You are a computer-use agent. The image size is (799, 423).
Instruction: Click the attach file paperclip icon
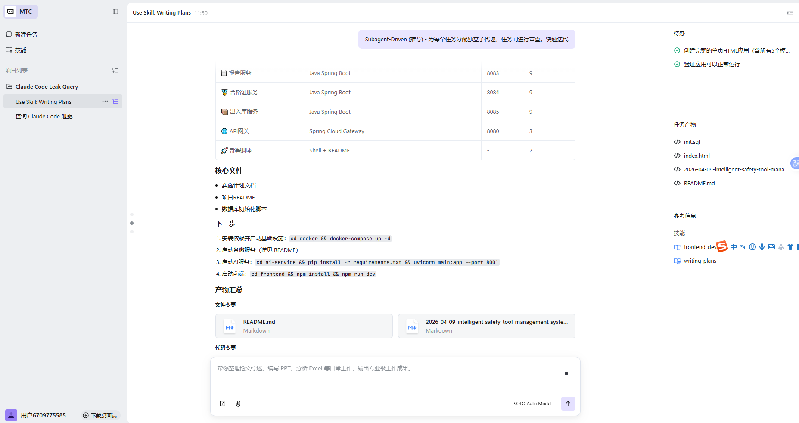pyautogui.click(x=238, y=404)
